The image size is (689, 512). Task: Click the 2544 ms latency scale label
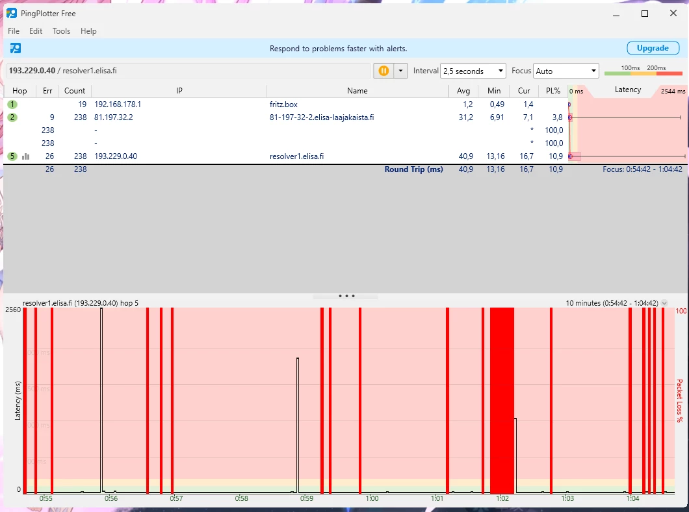coord(673,91)
